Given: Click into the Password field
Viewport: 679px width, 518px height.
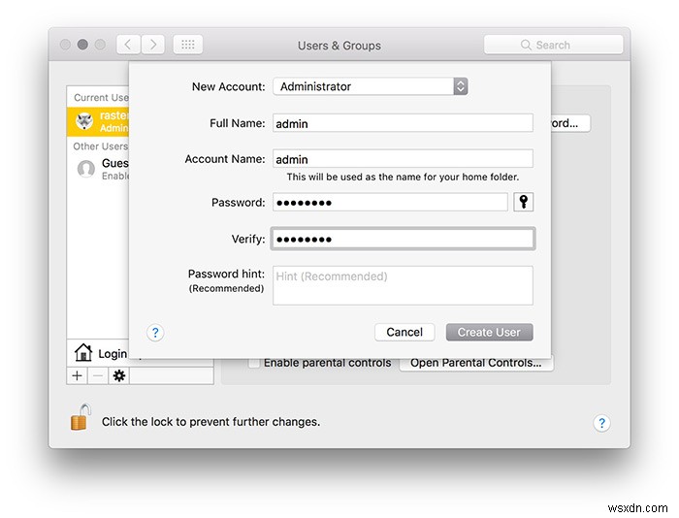Looking at the screenshot, I should pos(390,203).
